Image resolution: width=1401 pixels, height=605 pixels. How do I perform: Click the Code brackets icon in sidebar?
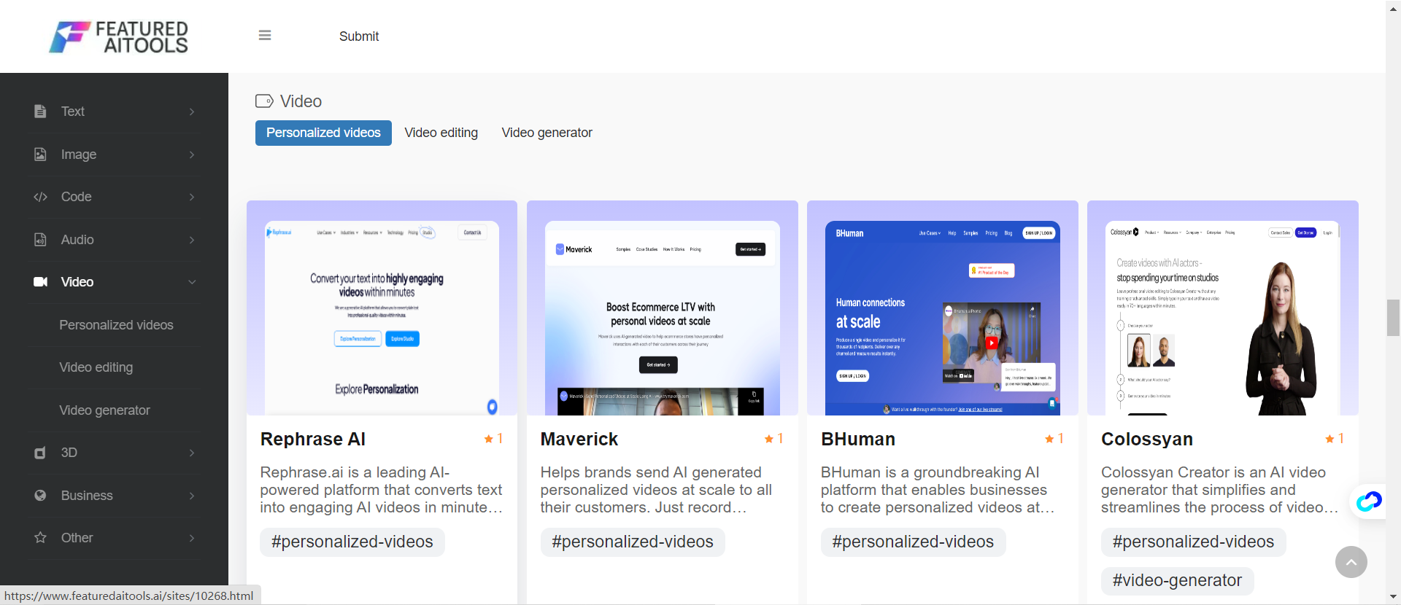click(x=40, y=197)
